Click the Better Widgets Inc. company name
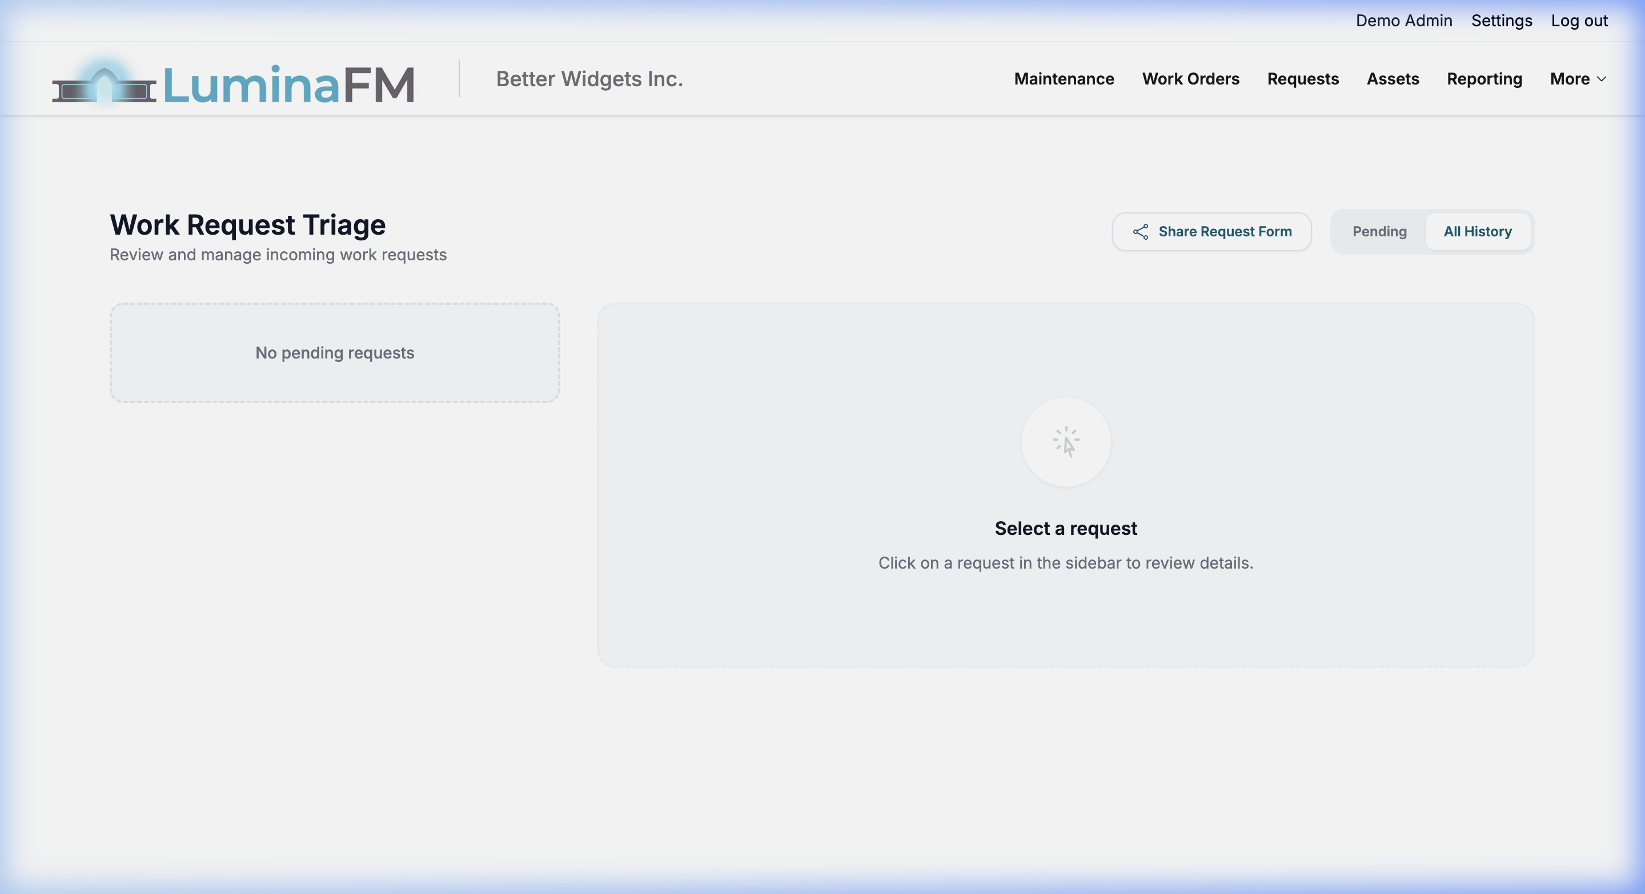The width and height of the screenshot is (1645, 894). click(x=589, y=79)
